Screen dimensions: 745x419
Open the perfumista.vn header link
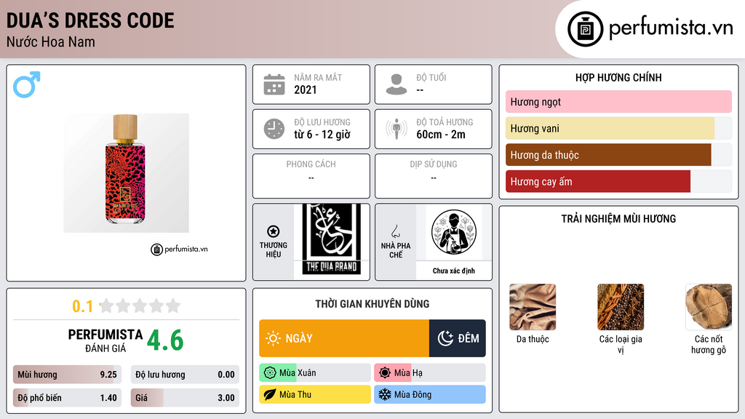[x=650, y=29]
